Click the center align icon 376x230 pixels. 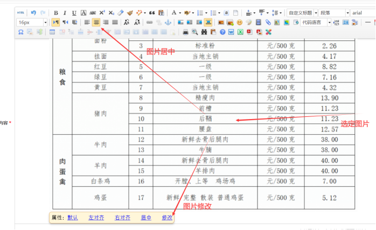pyautogui.click(x=96, y=22)
